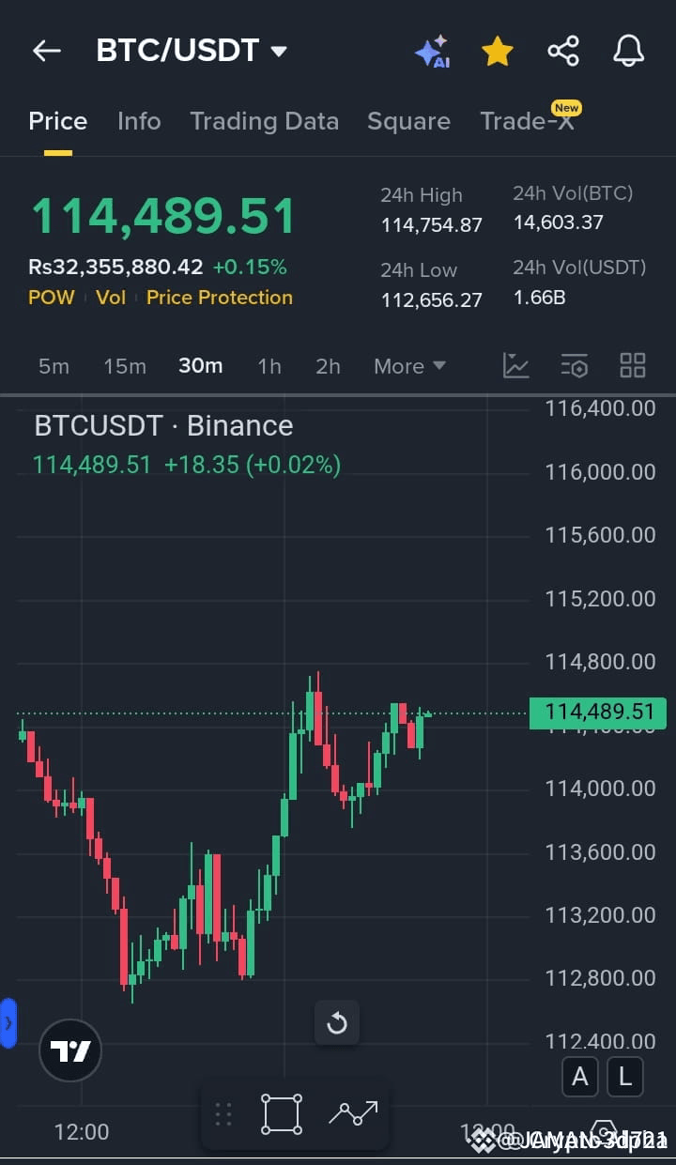Switch to the Trading Data tab
Viewport: 676px width, 1165px height.
coord(264,121)
